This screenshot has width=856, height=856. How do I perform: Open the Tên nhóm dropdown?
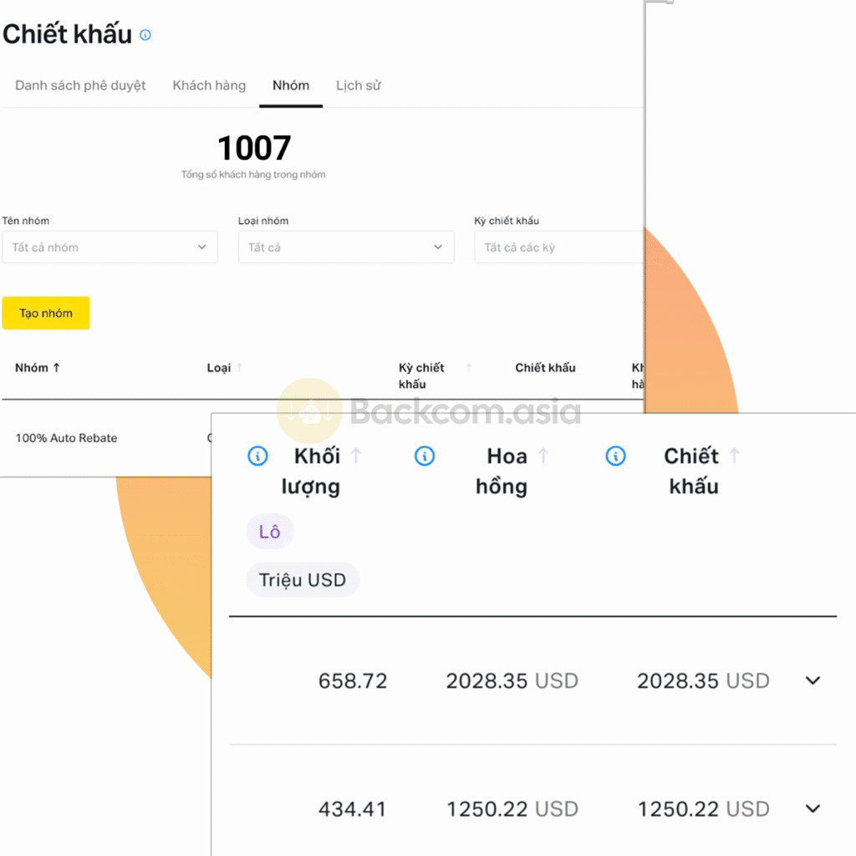110,247
